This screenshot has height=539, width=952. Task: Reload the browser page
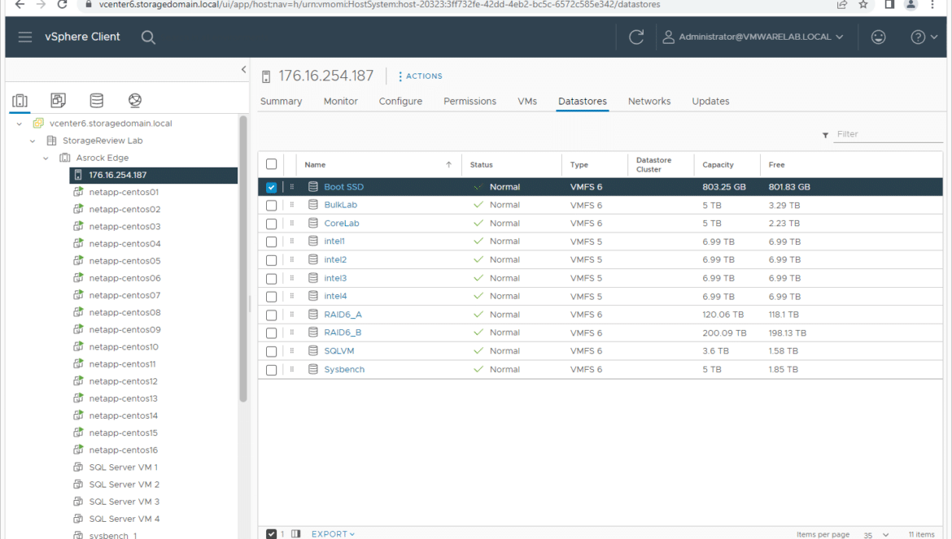coord(62,5)
